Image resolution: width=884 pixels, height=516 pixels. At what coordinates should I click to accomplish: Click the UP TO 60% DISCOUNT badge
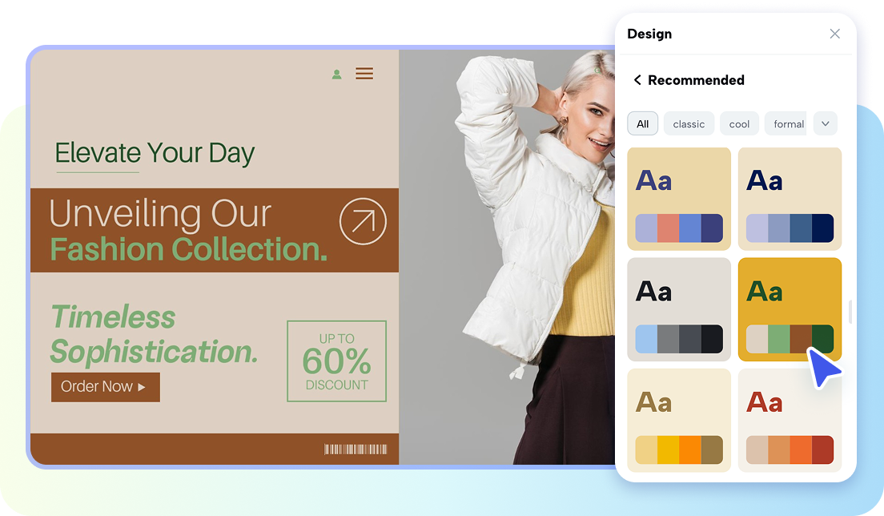(336, 361)
